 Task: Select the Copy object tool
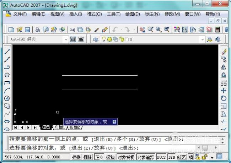click(x=224, y=60)
